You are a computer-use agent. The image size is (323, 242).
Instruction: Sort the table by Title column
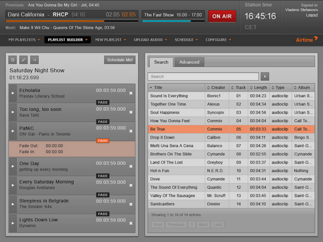pyautogui.click(x=176, y=87)
